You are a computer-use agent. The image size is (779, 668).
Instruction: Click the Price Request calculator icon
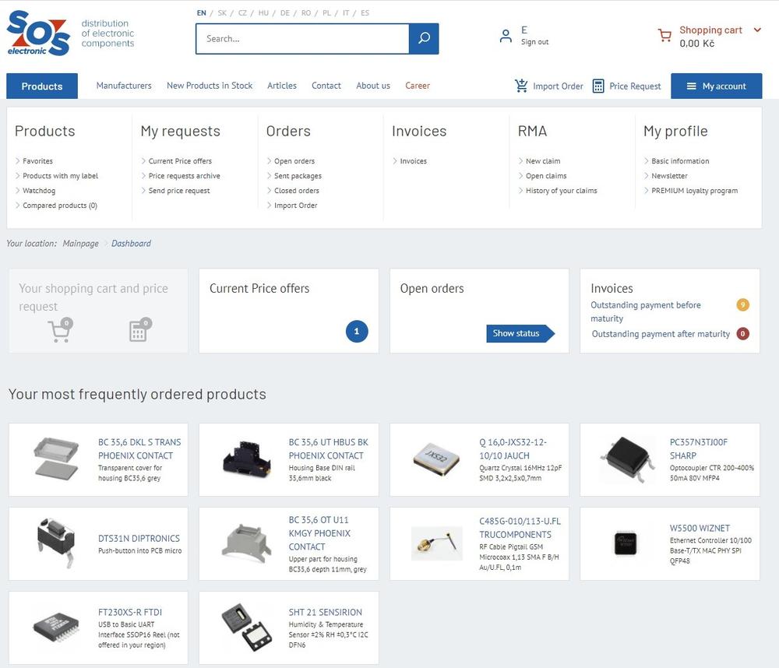click(x=598, y=86)
